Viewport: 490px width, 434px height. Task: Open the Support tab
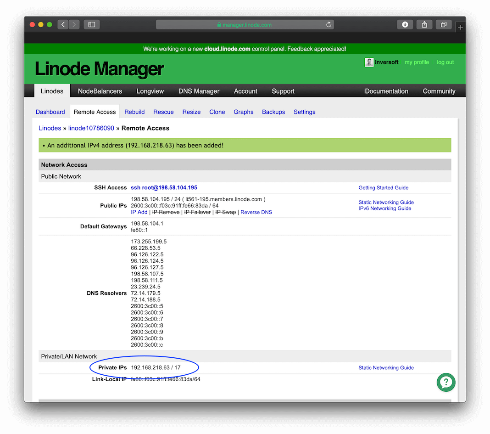[283, 91]
